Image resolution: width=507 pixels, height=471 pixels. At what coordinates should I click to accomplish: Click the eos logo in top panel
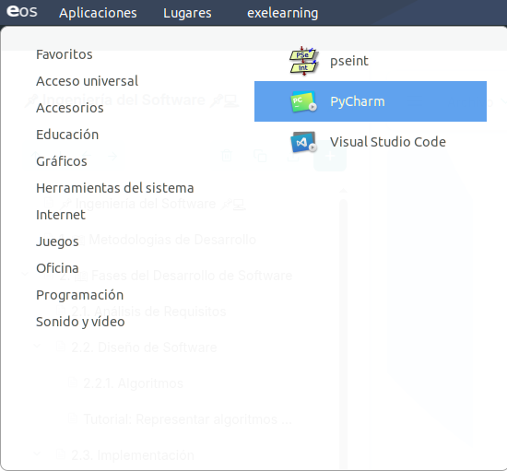[22, 12]
